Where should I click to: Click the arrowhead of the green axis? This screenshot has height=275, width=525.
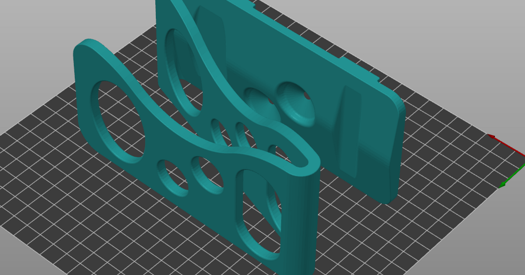[502, 185]
